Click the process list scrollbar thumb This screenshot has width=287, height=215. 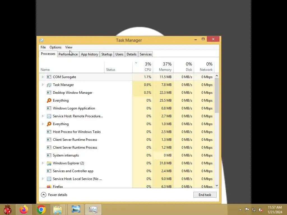(x=217, y=95)
